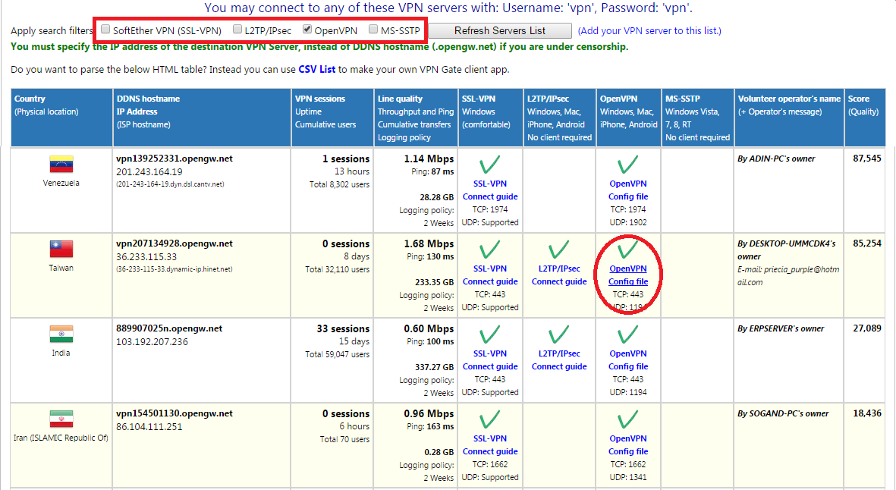896x490 pixels.
Task: Click the L2TP/IPsec green checkmark in India row
Action: [x=559, y=335]
